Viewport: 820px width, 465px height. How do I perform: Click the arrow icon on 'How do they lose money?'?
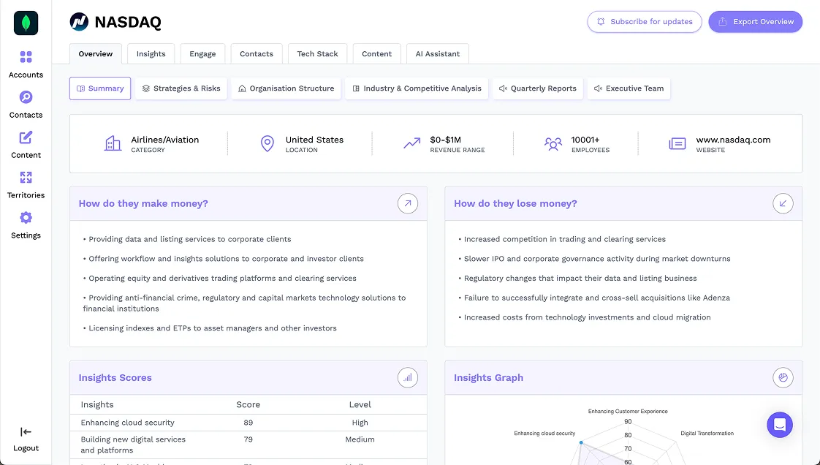[x=783, y=203]
